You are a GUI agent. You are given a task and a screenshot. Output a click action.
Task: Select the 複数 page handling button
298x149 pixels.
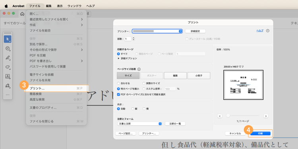pyautogui.click(x=175, y=75)
